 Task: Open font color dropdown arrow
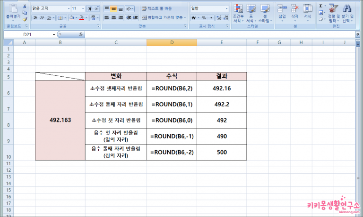pos(86,18)
